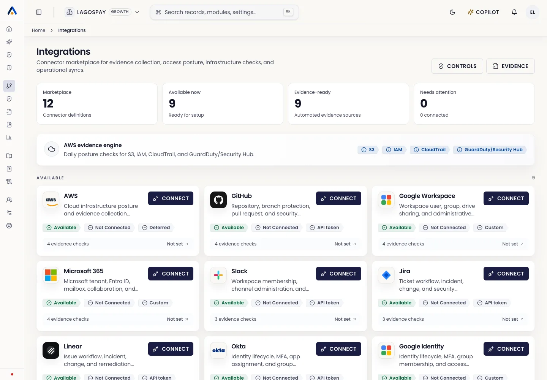Toggle the sidebar collapse button
Image resolution: width=547 pixels, height=380 pixels.
(39, 12)
